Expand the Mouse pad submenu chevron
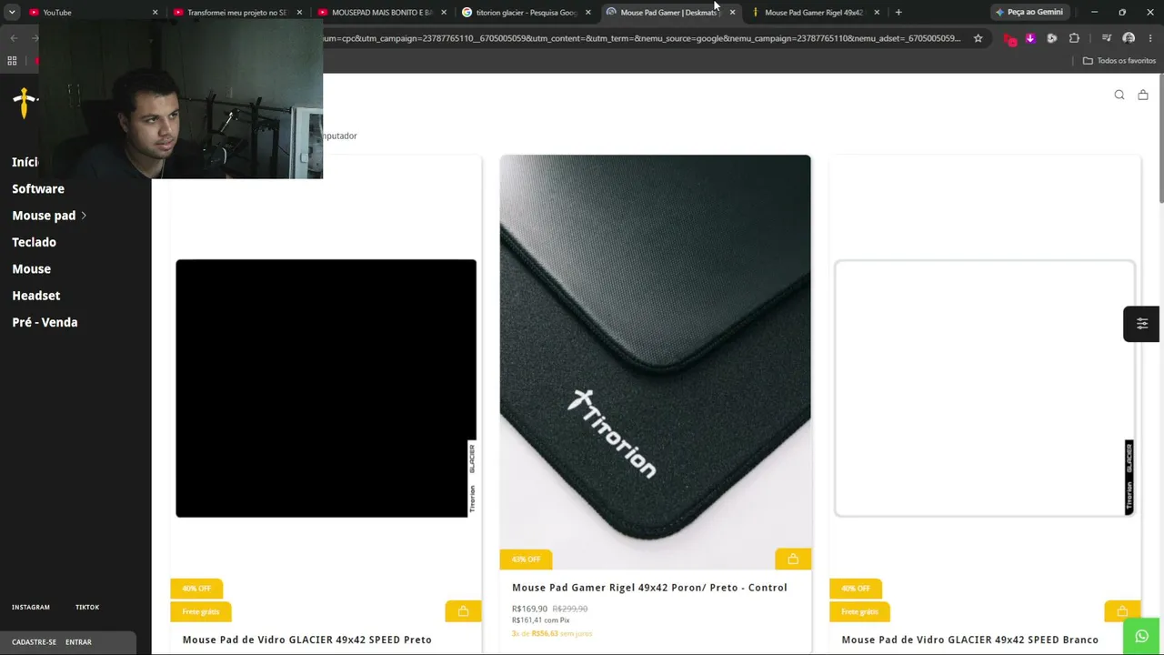The image size is (1164, 655). click(x=84, y=216)
